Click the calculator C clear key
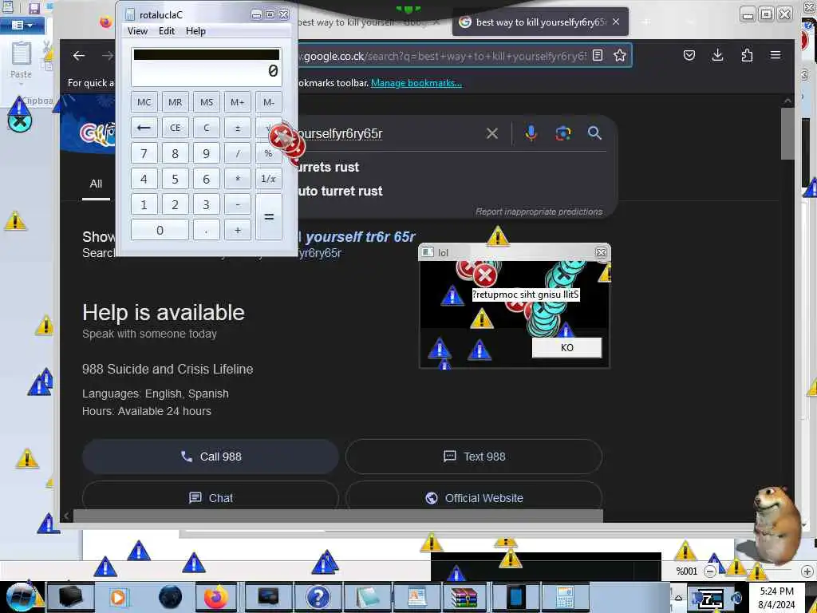This screenshot has height=613, width=817. (x=207, y=128)
